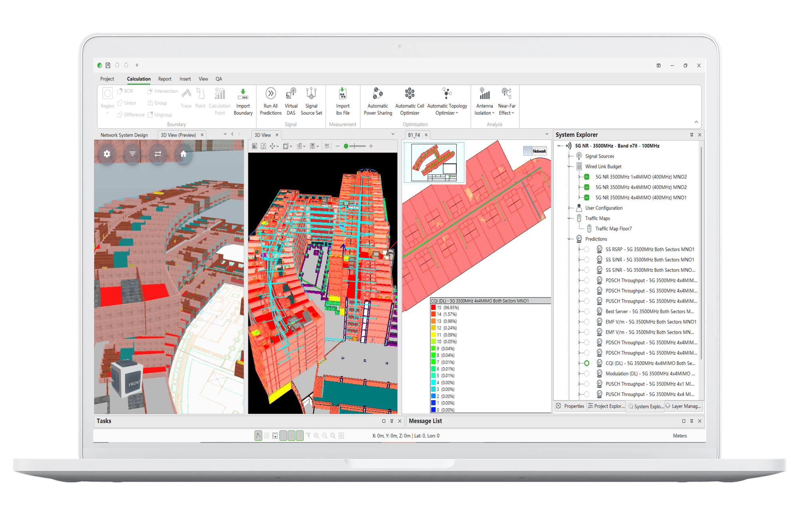Click the Wired Link Budget icon
800x516 pixels.
coord(579,167)
